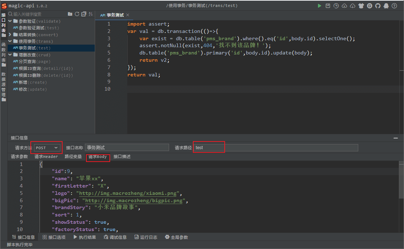This screenshot has height=249, width=404.
Task: Open the GitHub icon link
Action: point(378,5)
